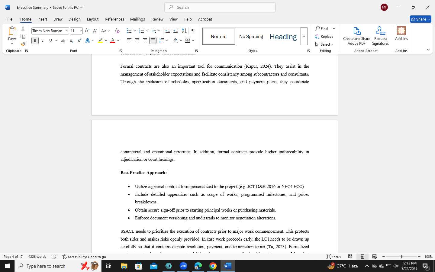
Task: Open font size dropdown
Action: tap(81, 31)
